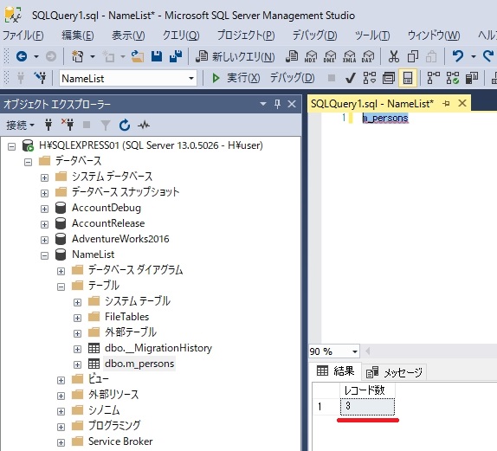The image size is (497, 451).
Task: Expand the dbo.m_persons table
Action: click(x=77, y=364)
